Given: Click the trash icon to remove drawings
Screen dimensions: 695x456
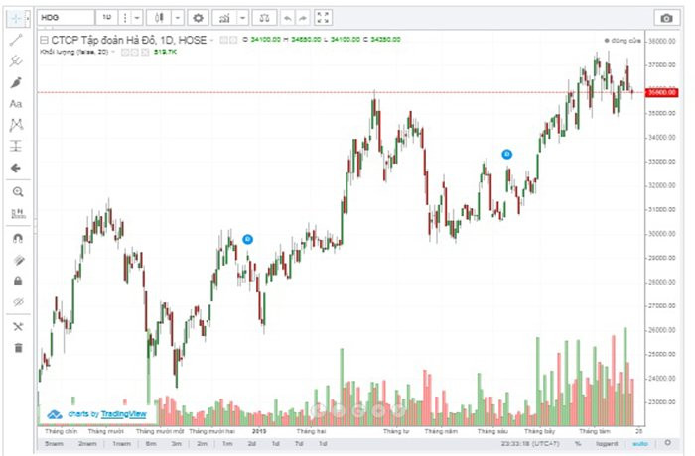Looking at the screenshot, I should click(x=16, y=347).
